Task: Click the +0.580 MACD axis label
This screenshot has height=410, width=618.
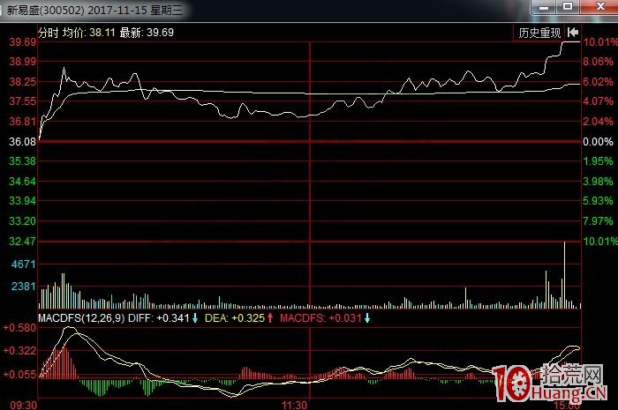Action: click(x=19, y=328)
